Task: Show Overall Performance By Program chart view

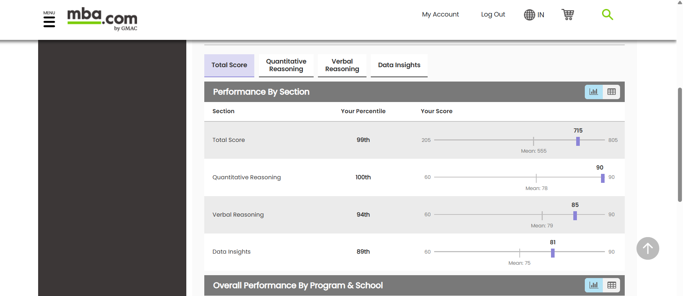Action: tap(593, 285)
